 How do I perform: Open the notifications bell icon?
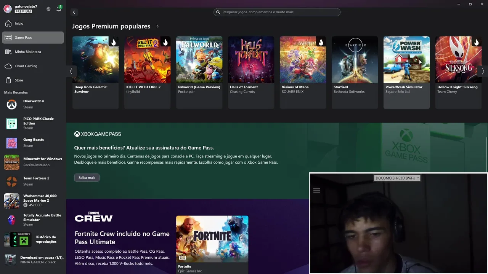59,9
